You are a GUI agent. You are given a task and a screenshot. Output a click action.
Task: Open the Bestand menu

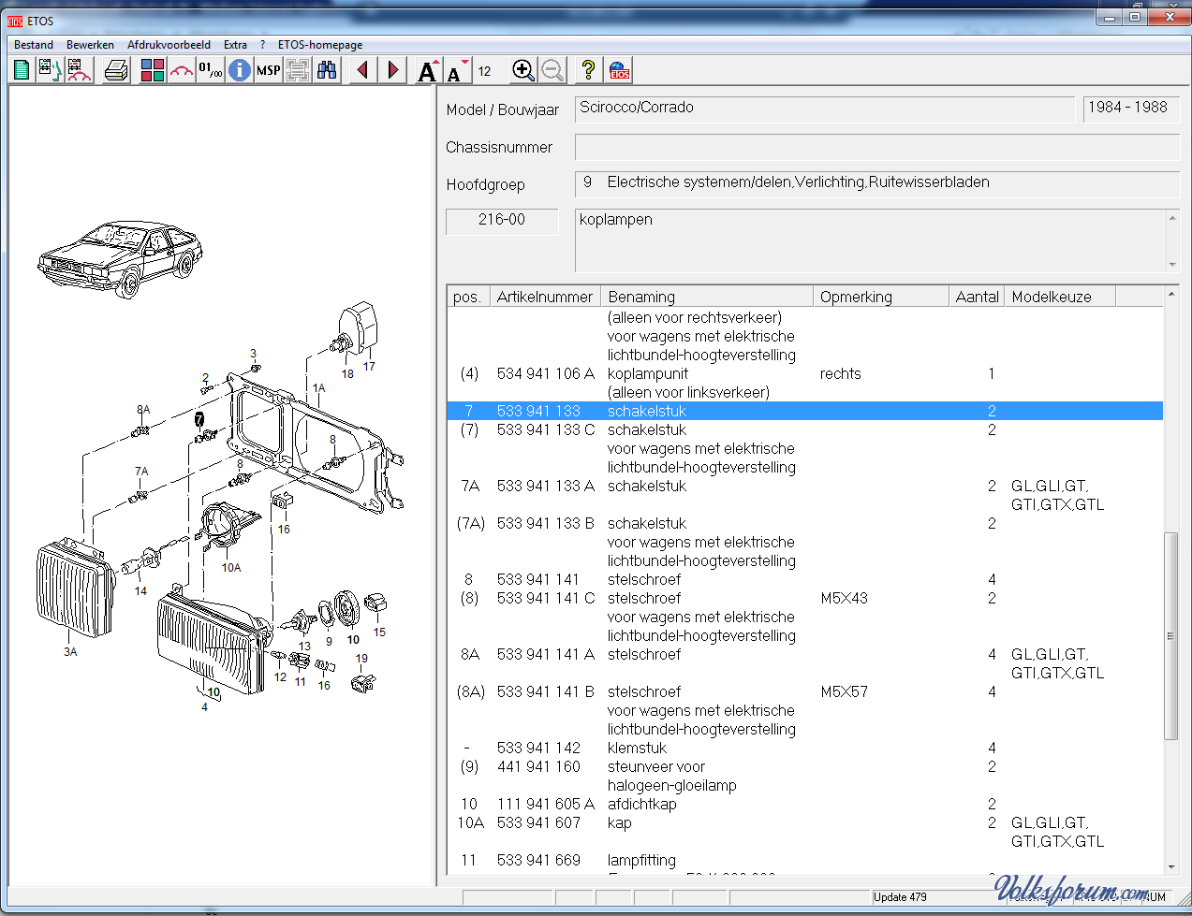tap(34, 45)
